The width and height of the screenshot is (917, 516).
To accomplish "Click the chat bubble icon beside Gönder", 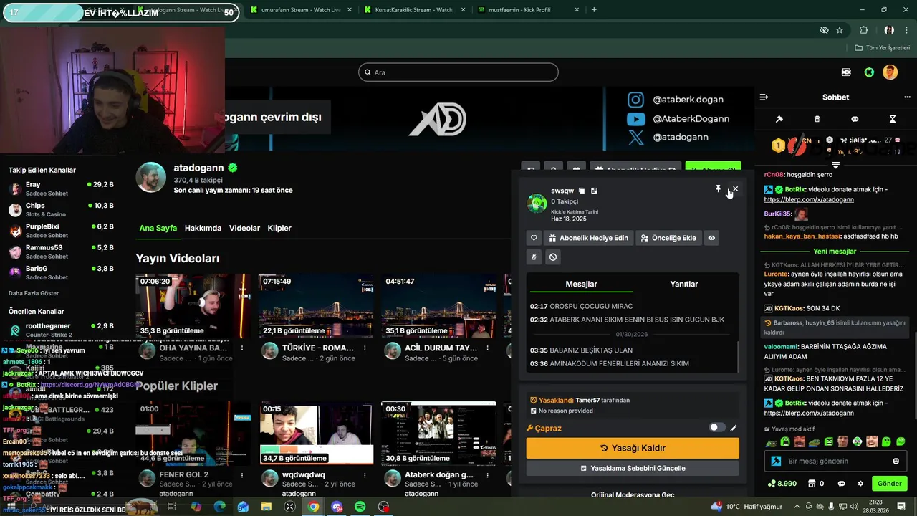I will [x=842, y=484].
